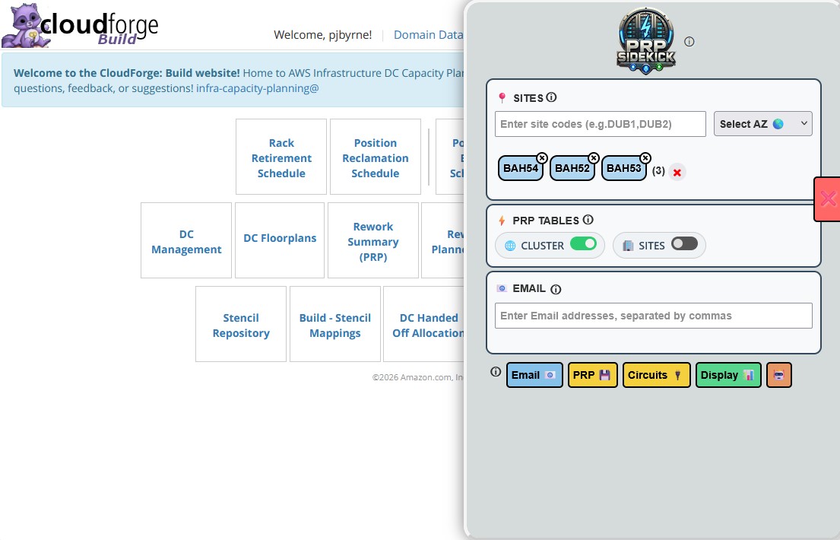The height and width of the screenshot is (540, 840).
Task: Click the Email addresses input field
Action: coord(653,315)
